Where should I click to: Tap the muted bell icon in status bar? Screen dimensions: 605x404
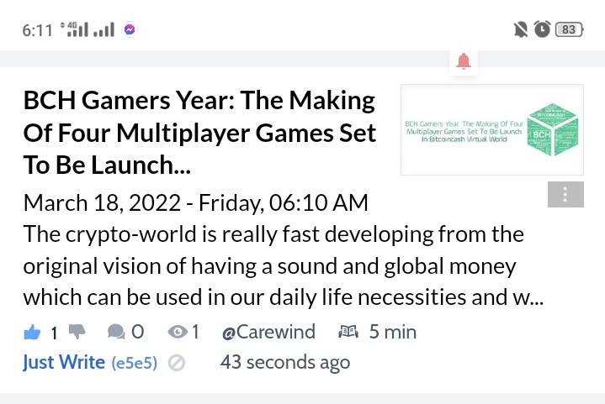coord(521,29)
